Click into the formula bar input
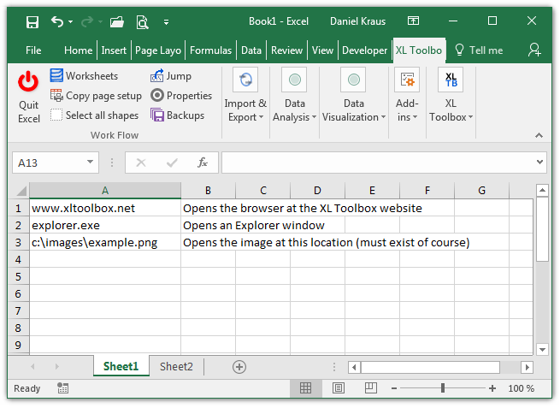Screen dimensions: 560x408 (x=379, y=163)
